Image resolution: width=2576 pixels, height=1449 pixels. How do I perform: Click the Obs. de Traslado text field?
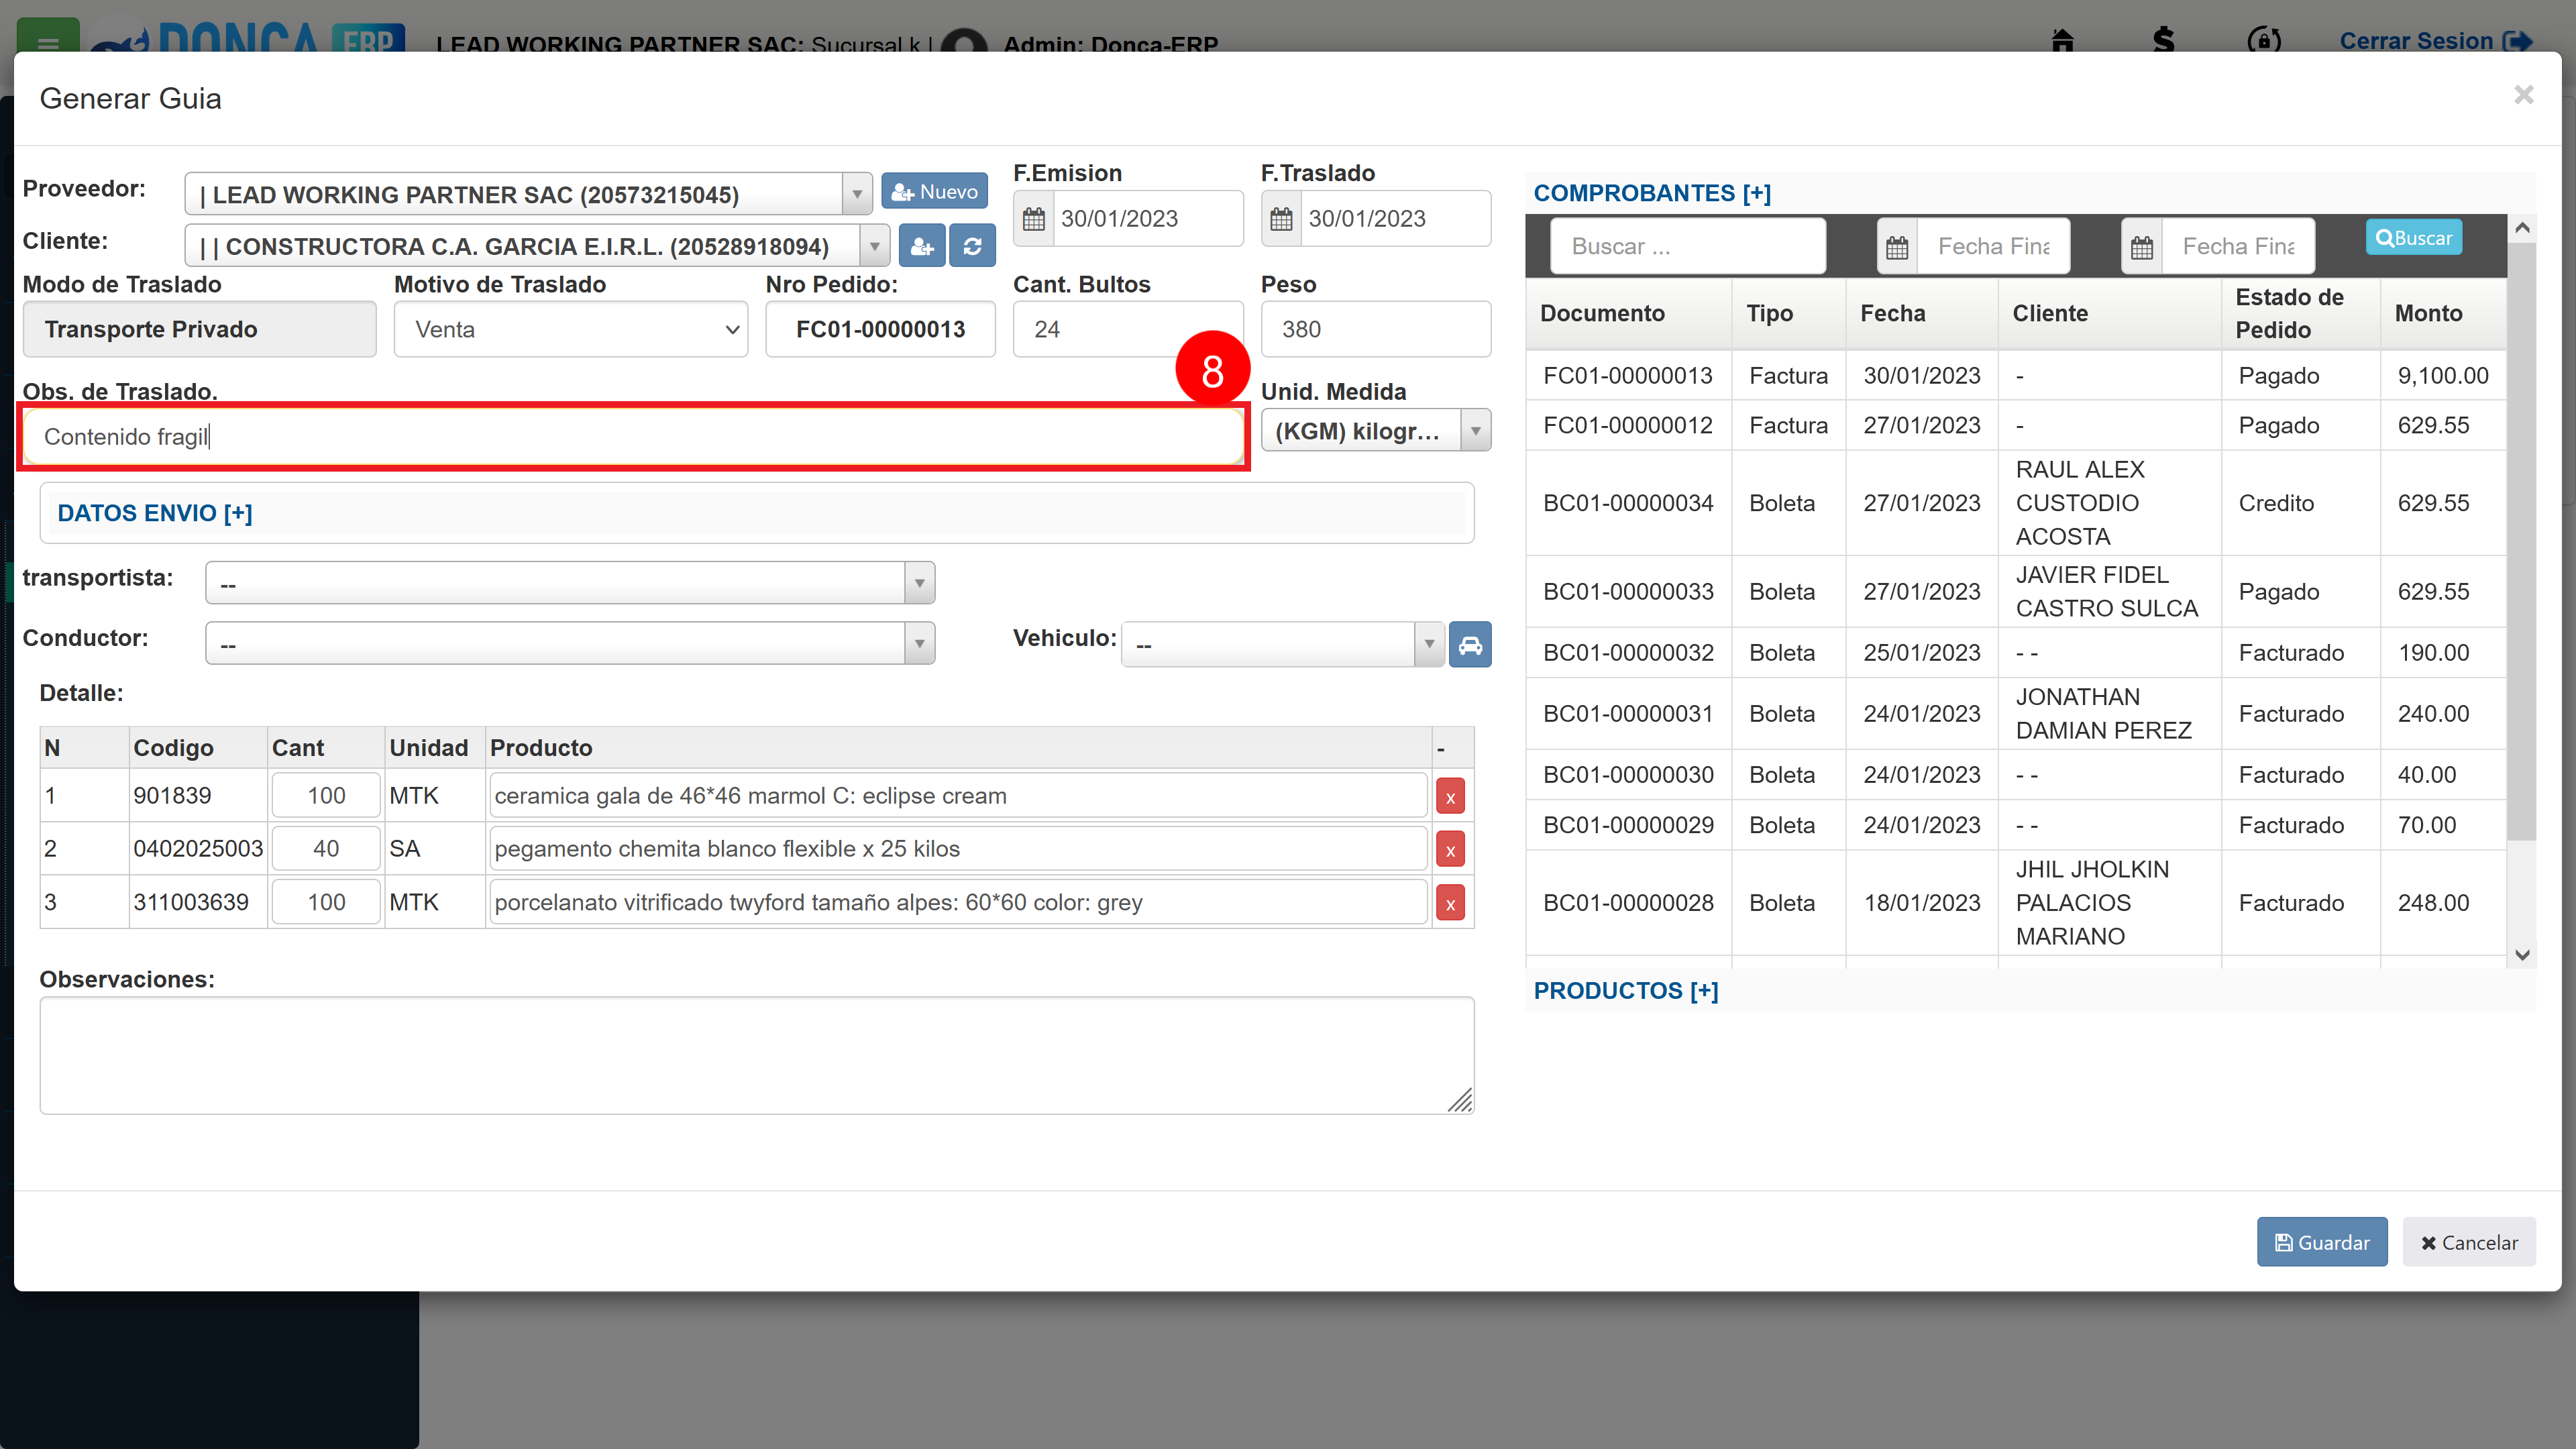[x=633, y=437]
